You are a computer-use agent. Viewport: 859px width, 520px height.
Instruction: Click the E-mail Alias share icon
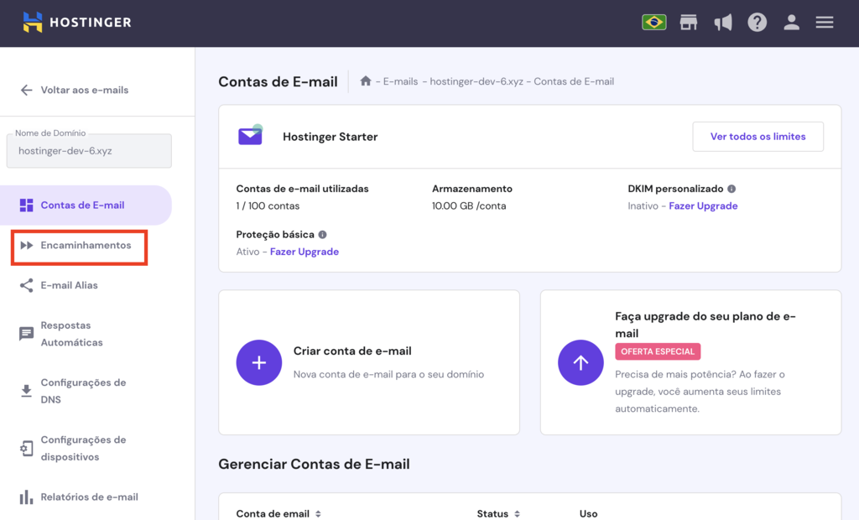click(26, 285)
